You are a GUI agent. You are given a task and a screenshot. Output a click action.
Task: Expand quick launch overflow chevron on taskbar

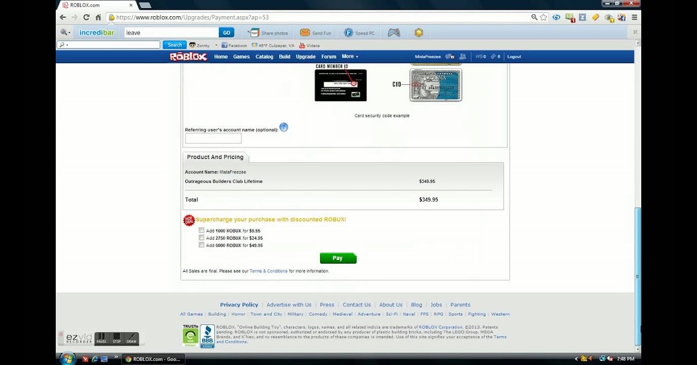pos(116,357)
